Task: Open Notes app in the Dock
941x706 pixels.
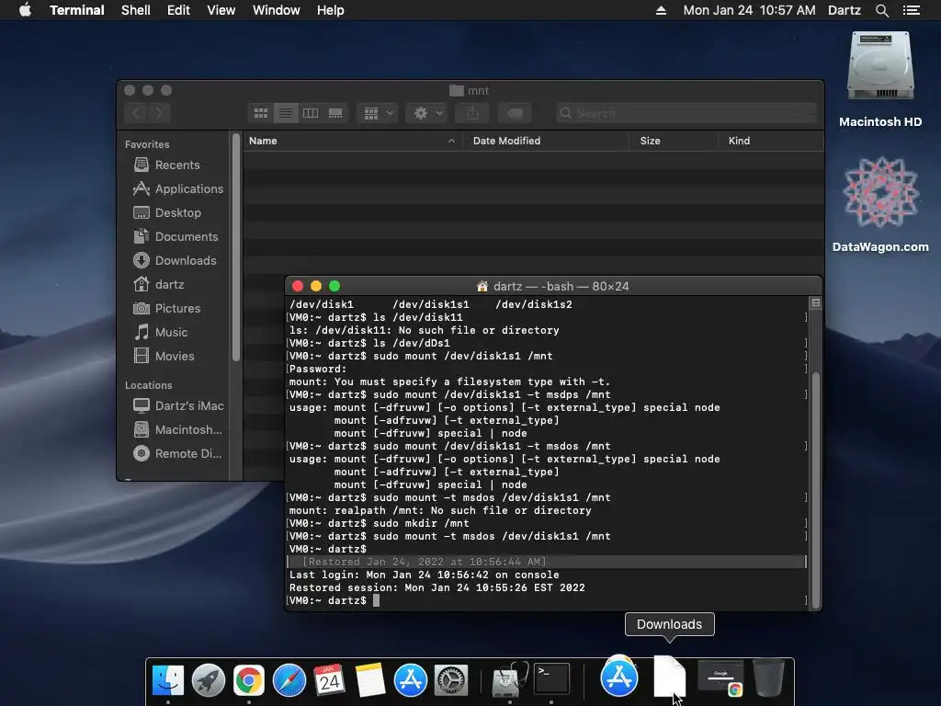Action: 369,680
